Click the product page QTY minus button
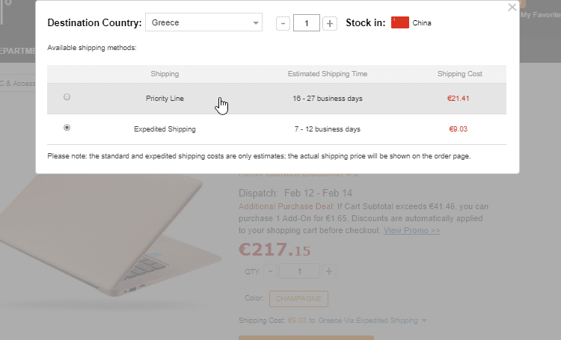 272,271
